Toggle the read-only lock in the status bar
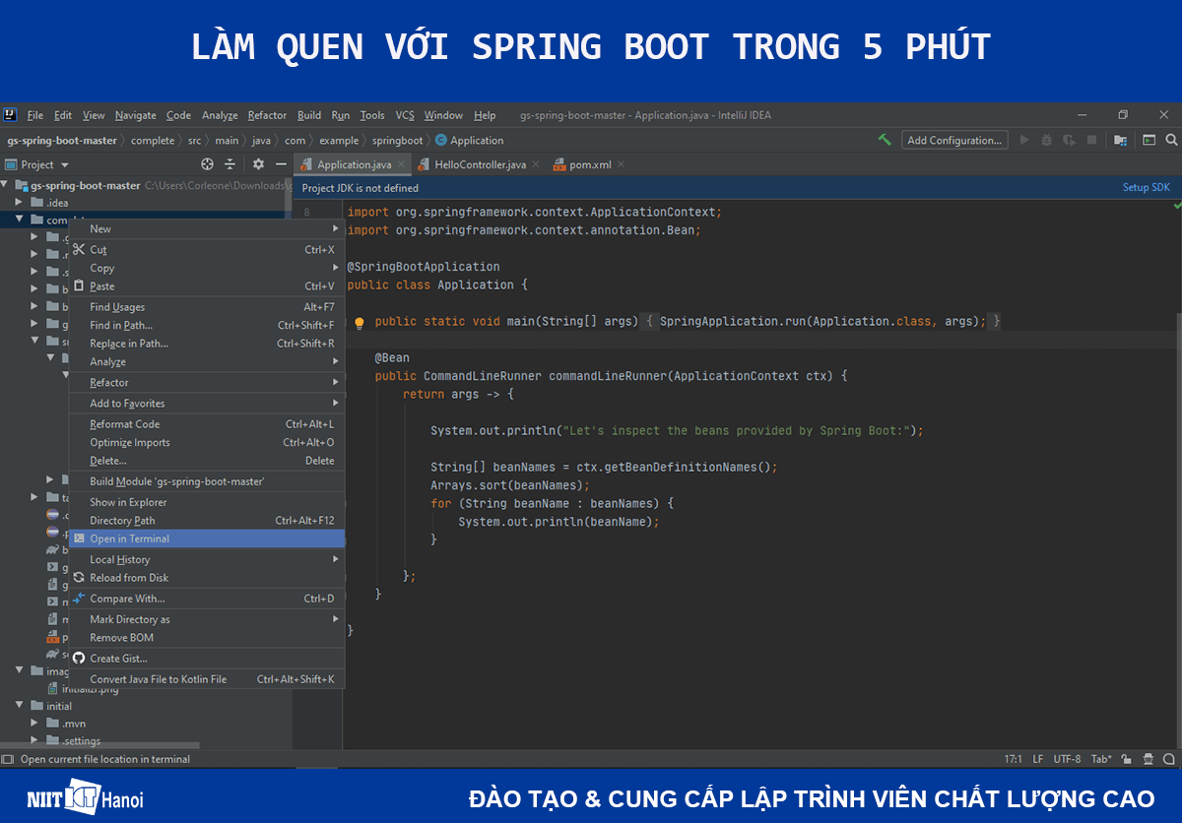 point(1126,759)
